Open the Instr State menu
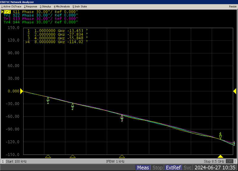 80,6
